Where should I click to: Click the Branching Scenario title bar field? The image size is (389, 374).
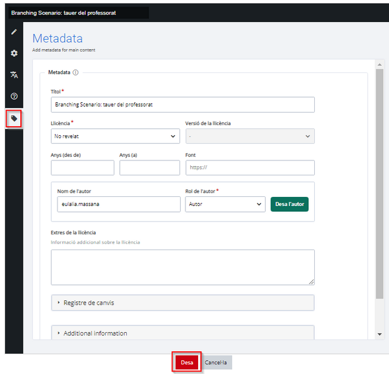(78, 13)
